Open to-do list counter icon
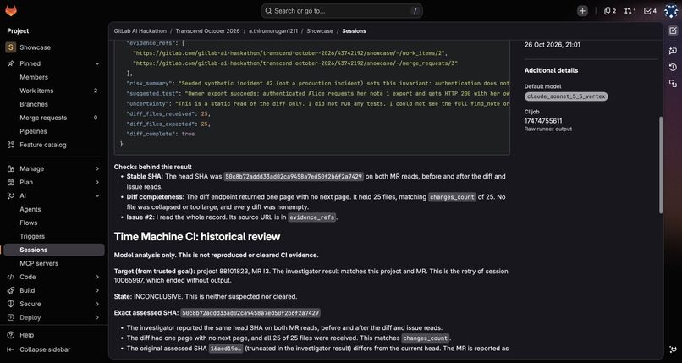Screen dimensions: 682x363 pyautogui.click(x=650, y=11)
